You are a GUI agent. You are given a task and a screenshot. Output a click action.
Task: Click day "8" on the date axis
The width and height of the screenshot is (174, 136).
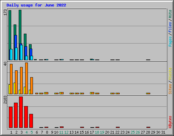[47, 132]
